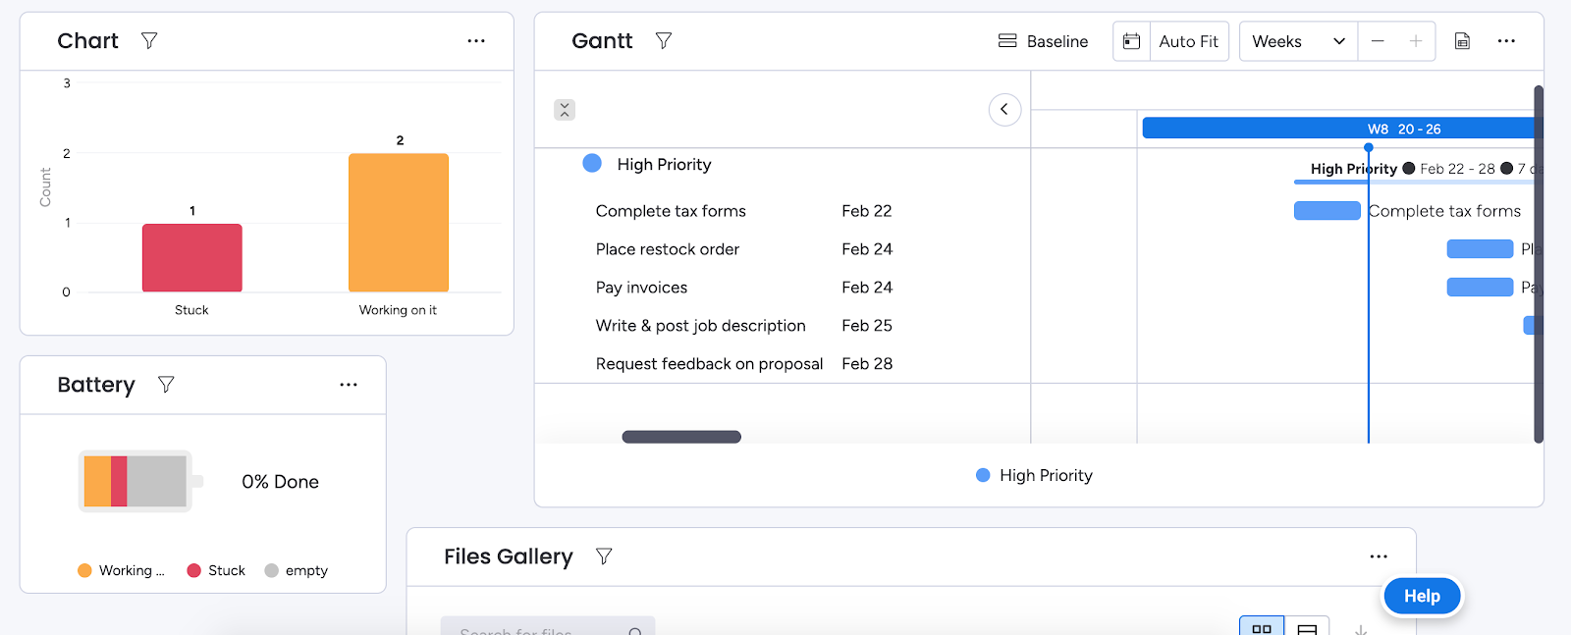Collapse all groups in Gantt table

coord(565,110)
